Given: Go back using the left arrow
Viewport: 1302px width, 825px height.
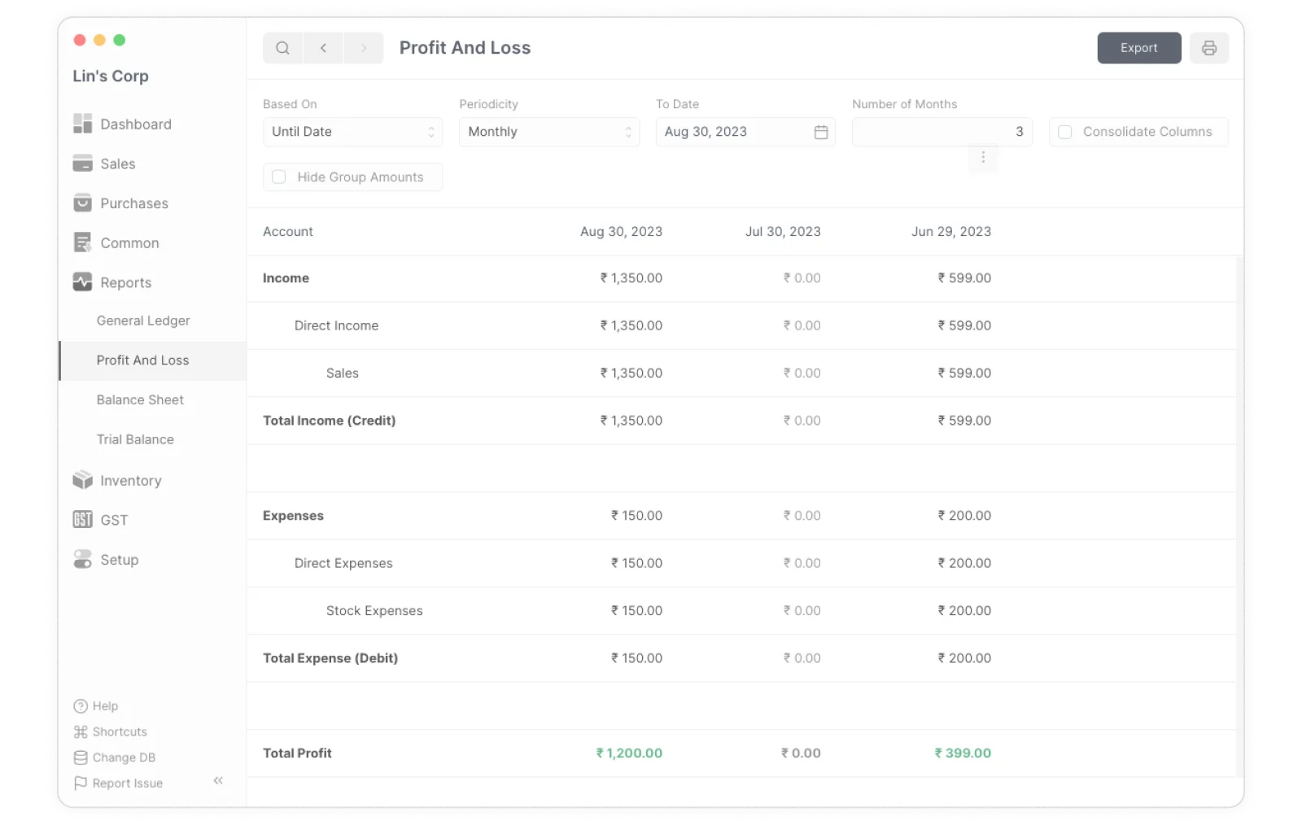Looking at the screenshot, I should [323, 48].
